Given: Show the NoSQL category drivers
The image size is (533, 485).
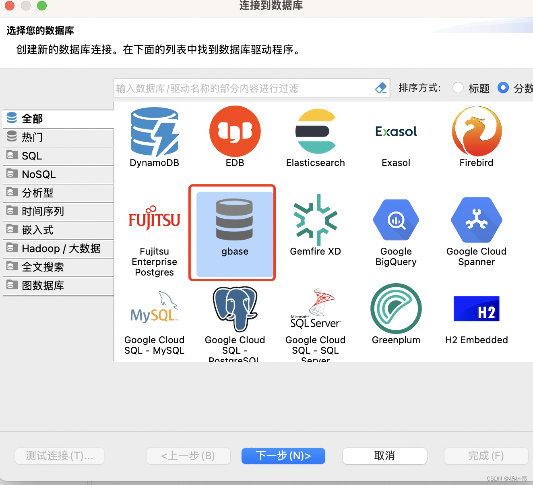Looking at the screenshot, I should [58, 174].
